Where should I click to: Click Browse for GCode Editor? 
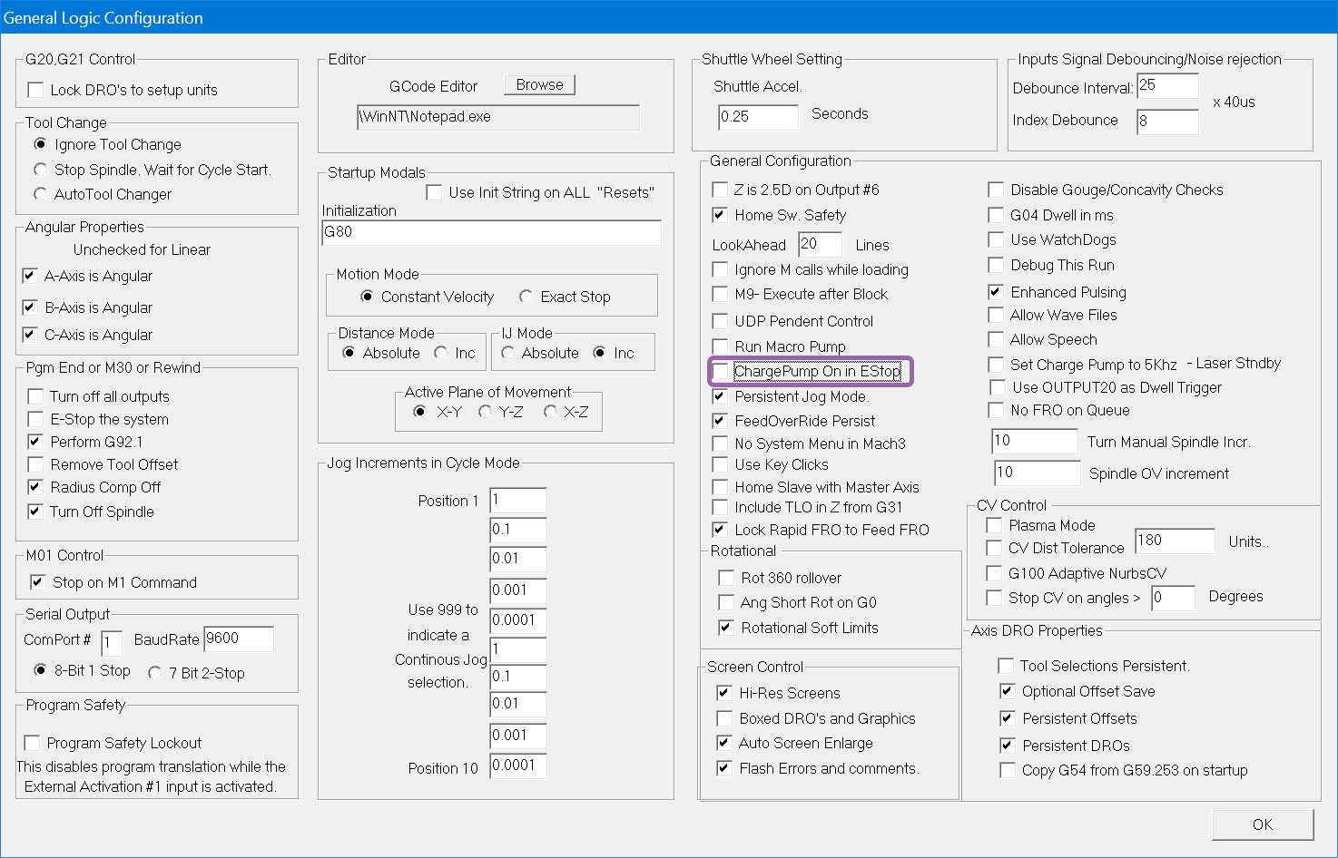tap(539, 84)
